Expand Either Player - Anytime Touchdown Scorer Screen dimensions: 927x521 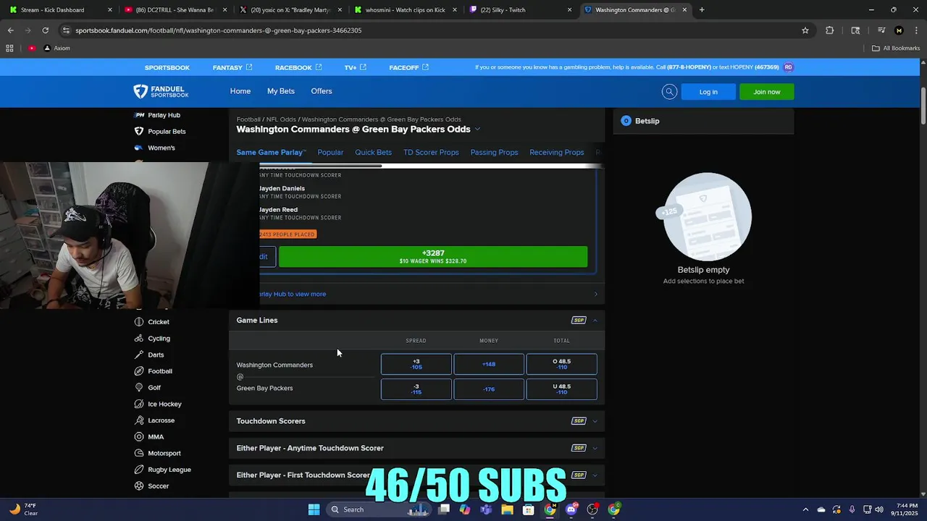tap(595, 448)
